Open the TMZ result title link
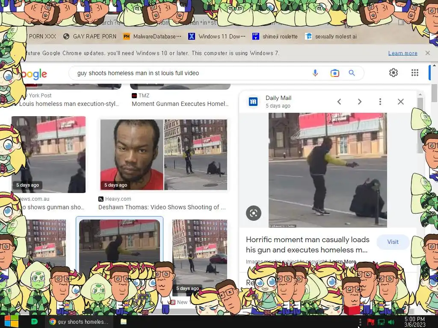 180,104
